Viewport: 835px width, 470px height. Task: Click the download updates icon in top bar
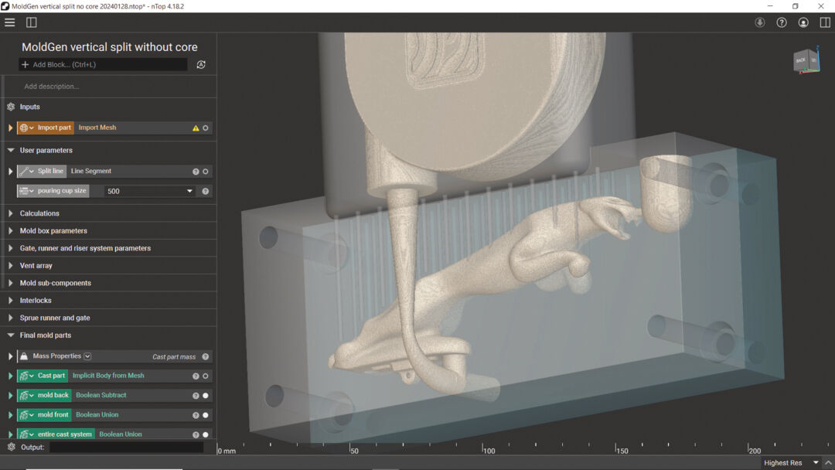click(x=760, y=22)
